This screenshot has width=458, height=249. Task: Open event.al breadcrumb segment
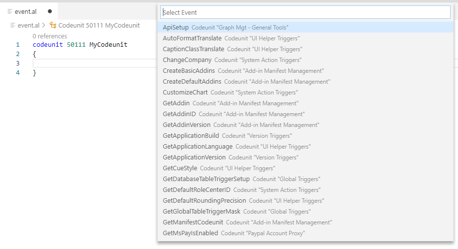[x=28, y=25]
